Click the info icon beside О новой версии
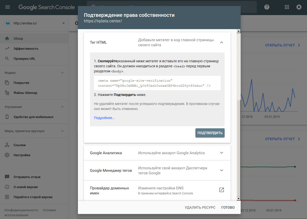307x219 pixels. click(7, 187)
